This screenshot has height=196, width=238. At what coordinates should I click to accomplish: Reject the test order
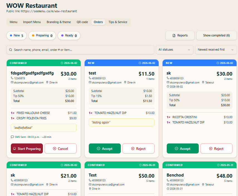tap(138, 148)
